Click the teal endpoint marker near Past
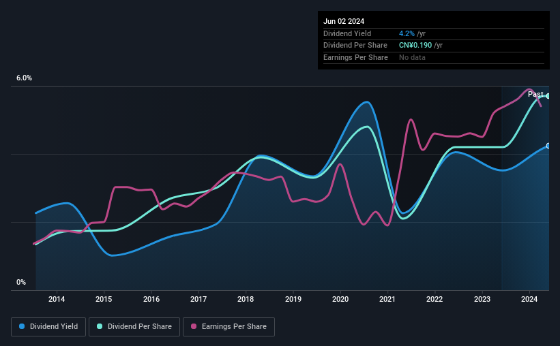This screenshot has height=346, width=560. click(x=548, y=96)
